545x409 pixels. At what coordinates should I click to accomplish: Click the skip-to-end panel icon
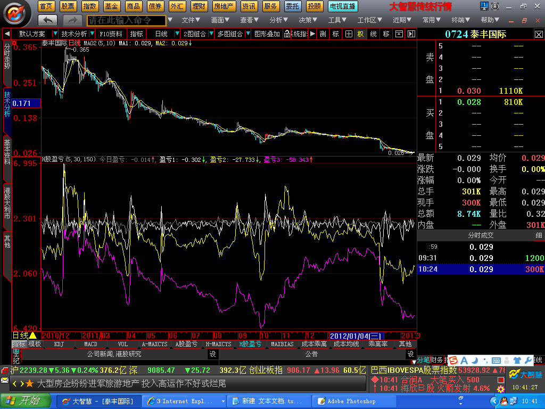[411, 34]
